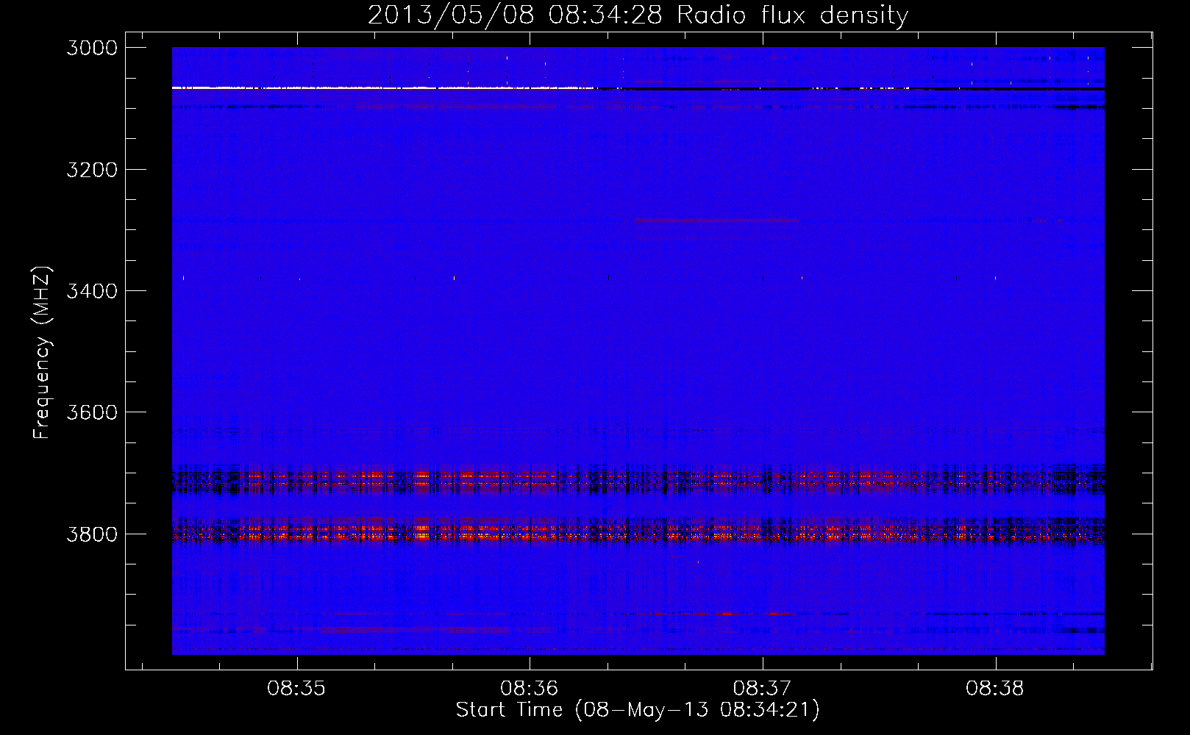This screenshot has width=1190, height=735.
Task: Select the 3600 frequency tick label
Action: coord(92,412)
